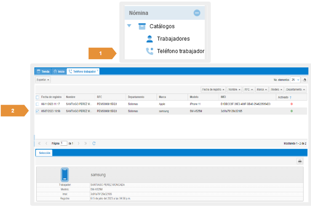The height and width of the screenshot is (206, 311).
Task: Uncheck the samsung SM-A525M row checkbox
Action: (x=37, y=111)
